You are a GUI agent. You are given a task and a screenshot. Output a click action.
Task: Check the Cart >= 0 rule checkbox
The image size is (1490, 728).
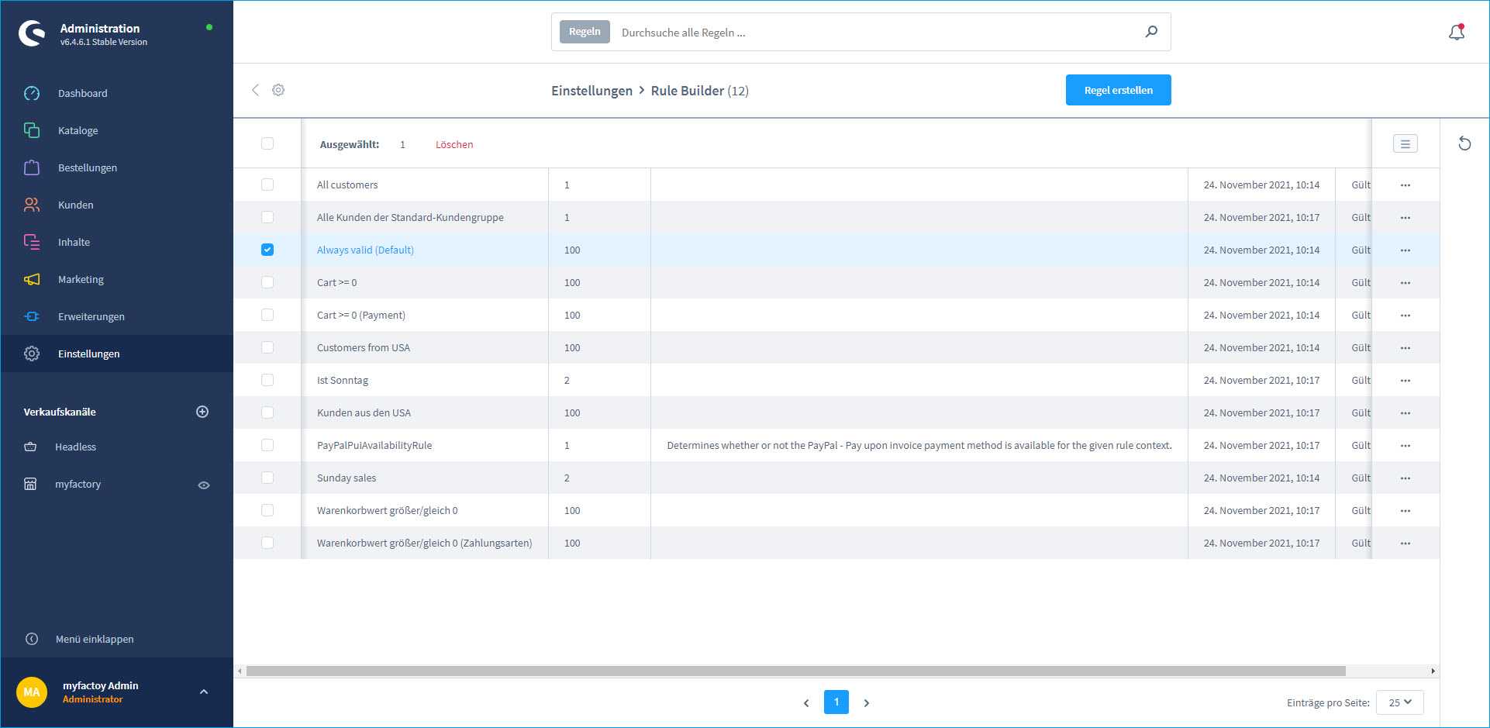[267, 282]
